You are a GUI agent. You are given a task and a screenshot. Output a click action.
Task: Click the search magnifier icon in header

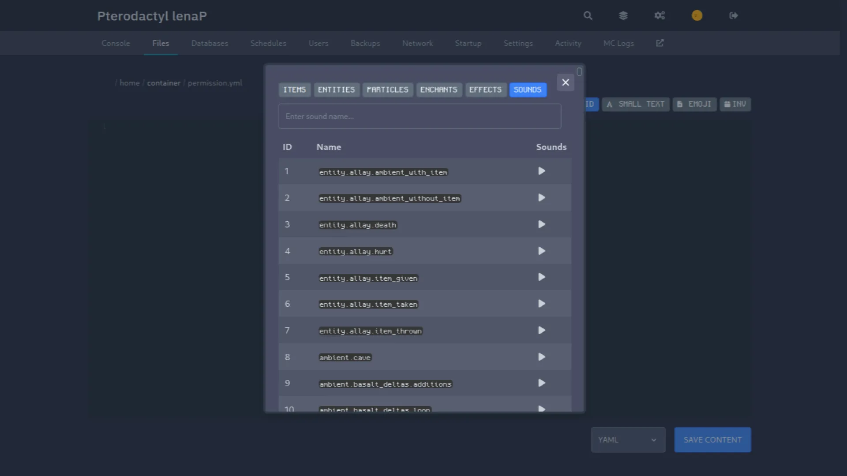click(x=588, y=16)
